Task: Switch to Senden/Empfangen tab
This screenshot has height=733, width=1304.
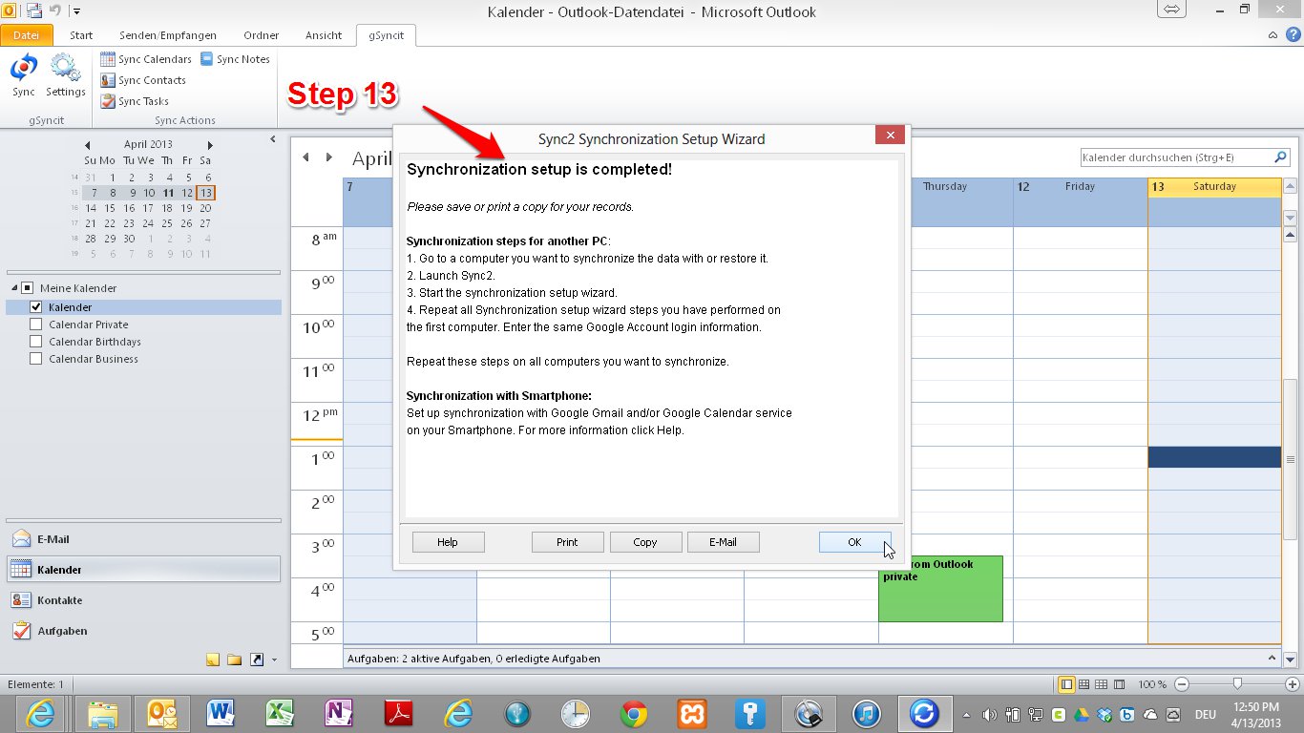Action: pyautogui.click(x=167, y=35)
